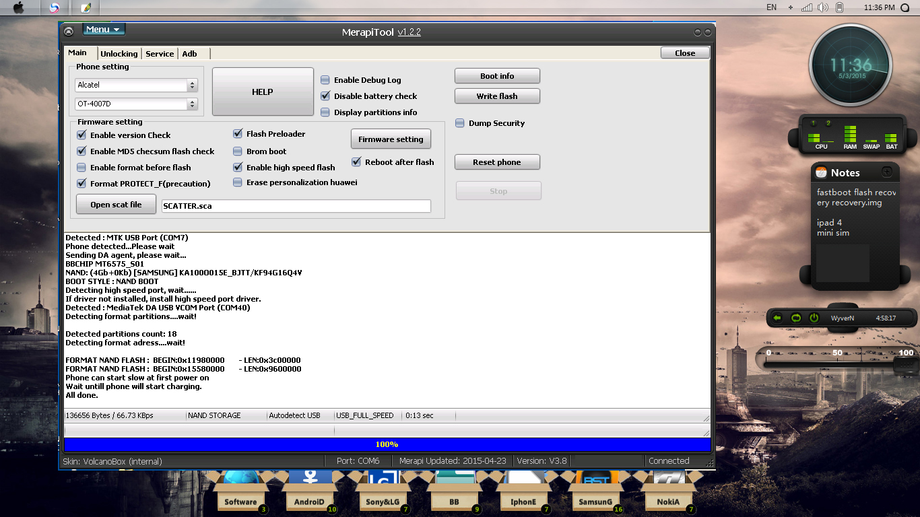This screenshot has width=920, height=517.
Task: Click the 'All done.' log line
Action: (81, 395)
